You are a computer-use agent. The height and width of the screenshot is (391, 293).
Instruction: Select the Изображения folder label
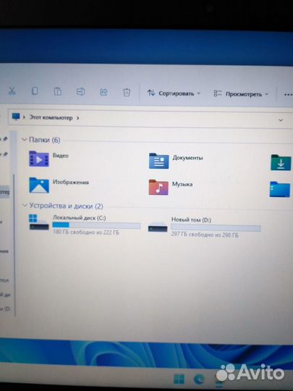coord(71,182)
